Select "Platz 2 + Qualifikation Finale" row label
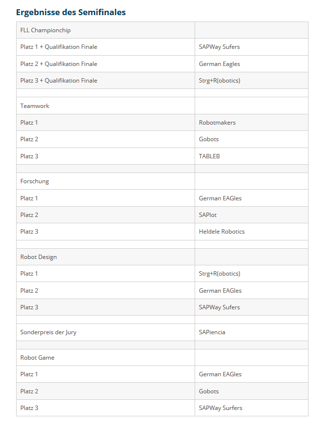This screenshot has height=431, width=333. 59,64
